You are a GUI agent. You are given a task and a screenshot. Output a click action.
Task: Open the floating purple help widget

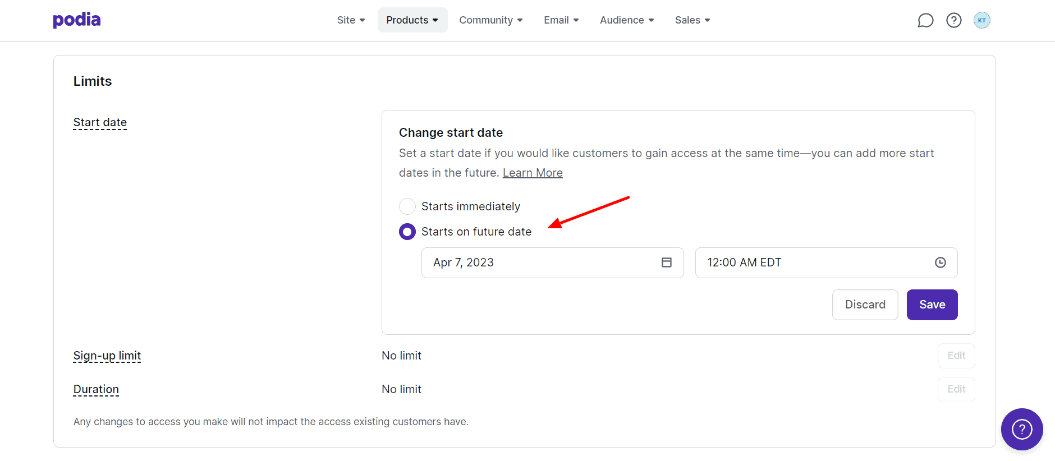(1021, 429)
